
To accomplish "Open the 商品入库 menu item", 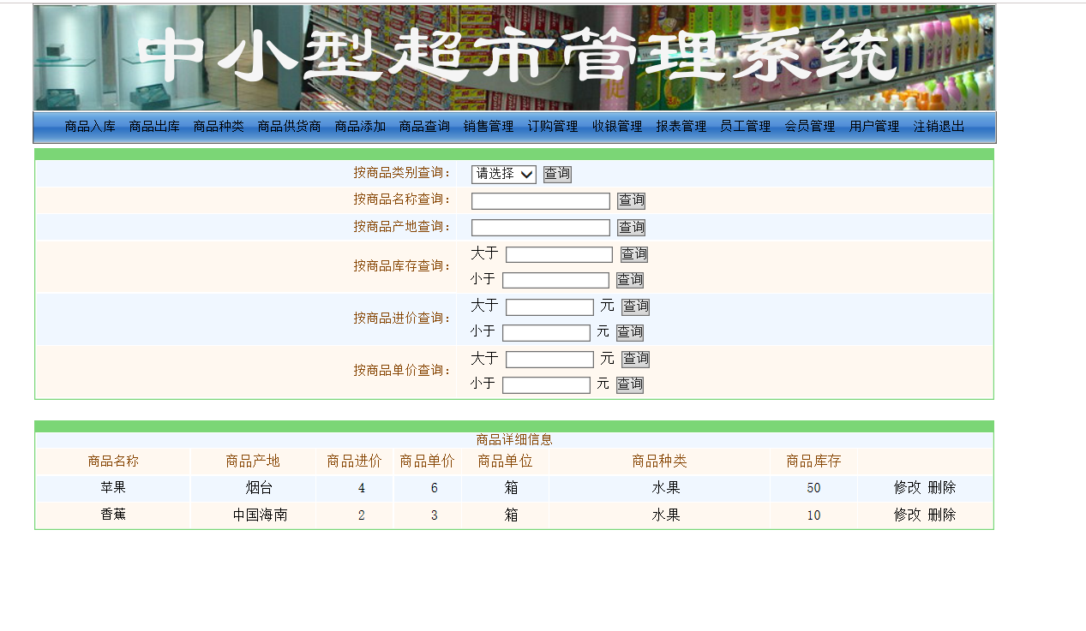I will coord(90,127).
